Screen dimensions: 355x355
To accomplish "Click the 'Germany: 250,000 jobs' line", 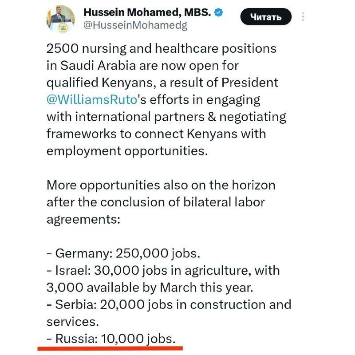I will 123,253.
